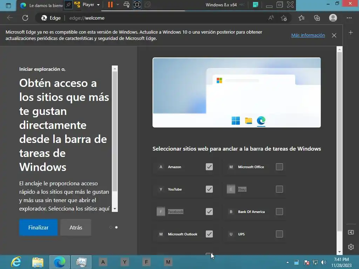Pause the virtual machine
This screenshot has width=359, height=269.
pyautogui.click(x=110, y=5)
